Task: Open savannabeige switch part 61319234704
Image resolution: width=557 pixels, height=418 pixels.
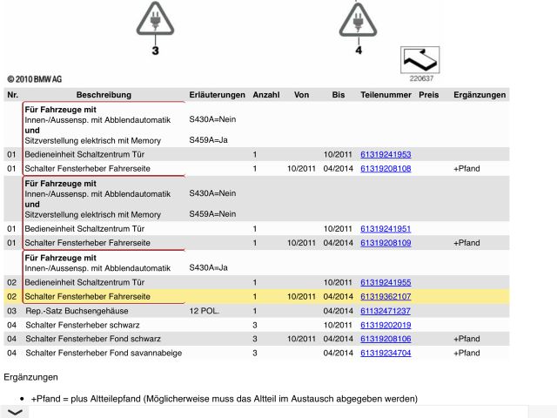Action: click(x=385, y=353)
